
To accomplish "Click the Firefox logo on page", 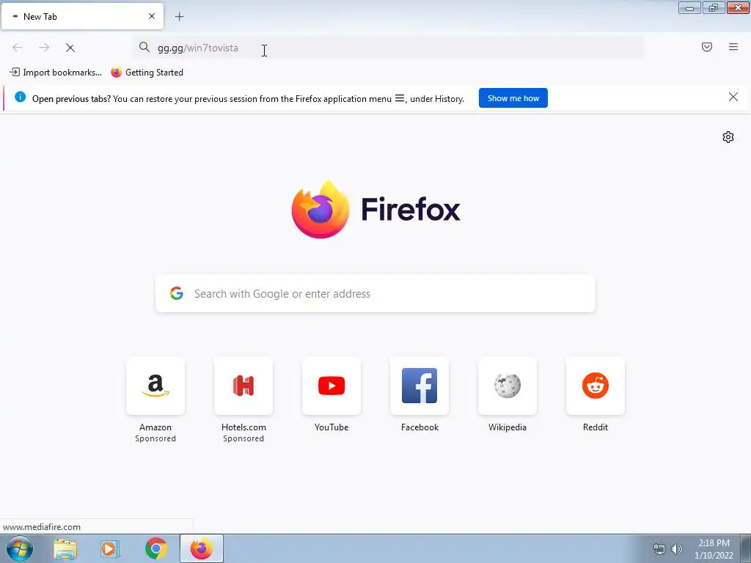I will pyautogui.click(x=320, y=209).
